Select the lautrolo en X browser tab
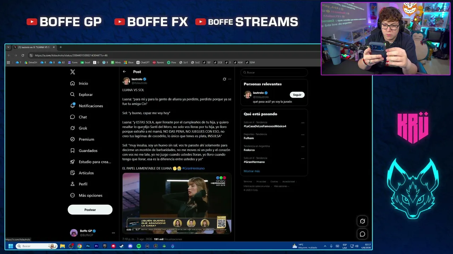This screenshot has height=254, width=453. (34, 47)
